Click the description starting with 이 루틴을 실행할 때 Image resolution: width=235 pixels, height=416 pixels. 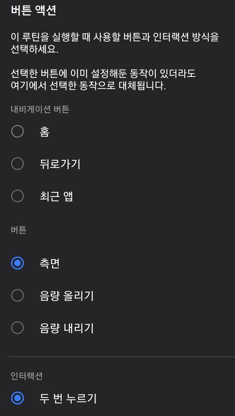(x=115, y=43)
